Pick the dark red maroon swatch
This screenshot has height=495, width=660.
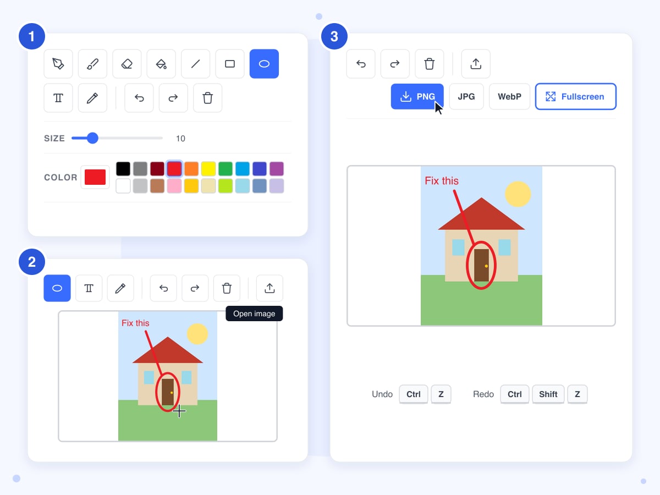tap(157, 169)
